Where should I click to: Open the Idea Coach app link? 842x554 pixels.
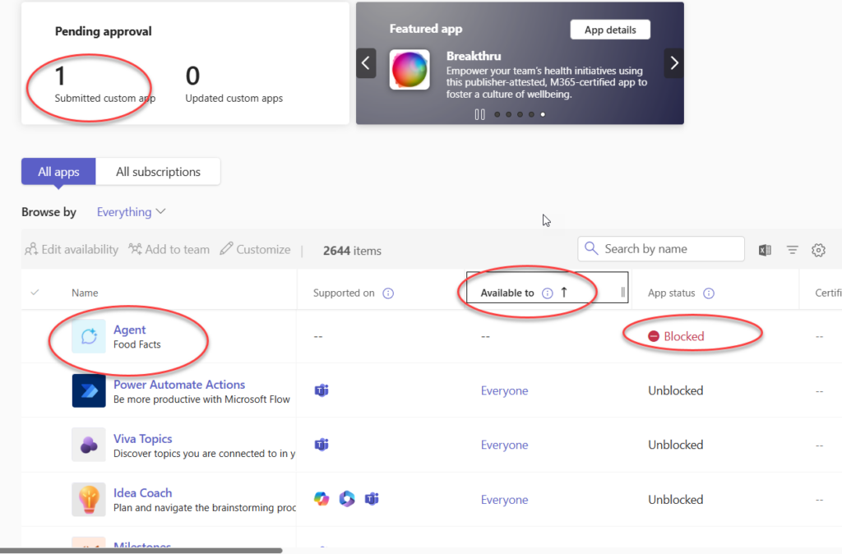click(x=143, y=493)
